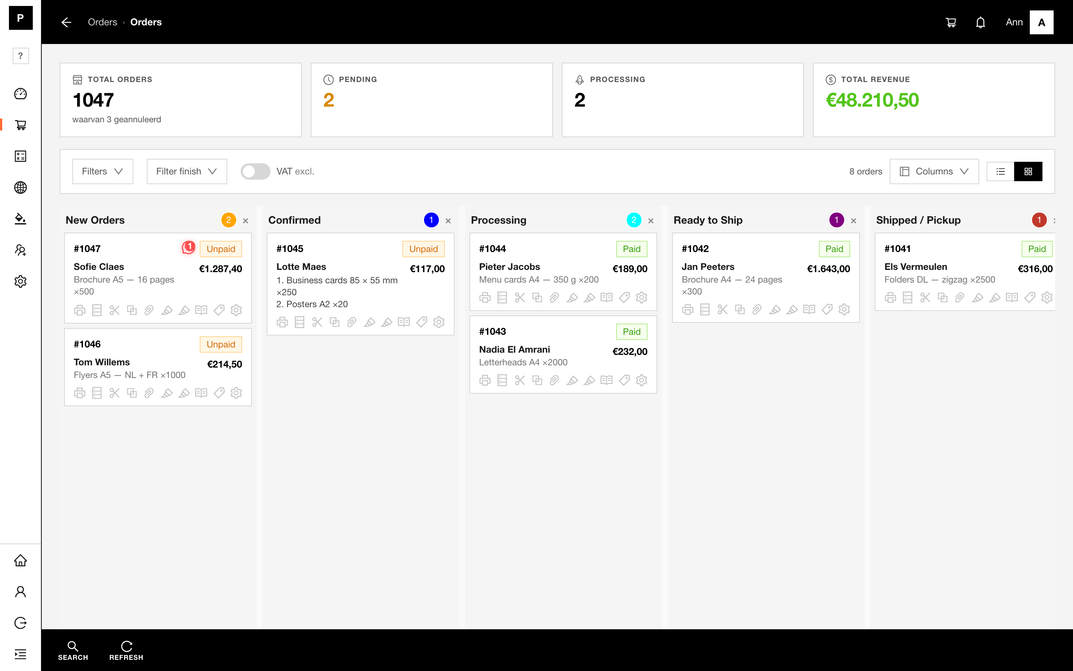Open the dashboard gauge icon in sidebar
The image size is (1073, 671).
click(20, 94)
